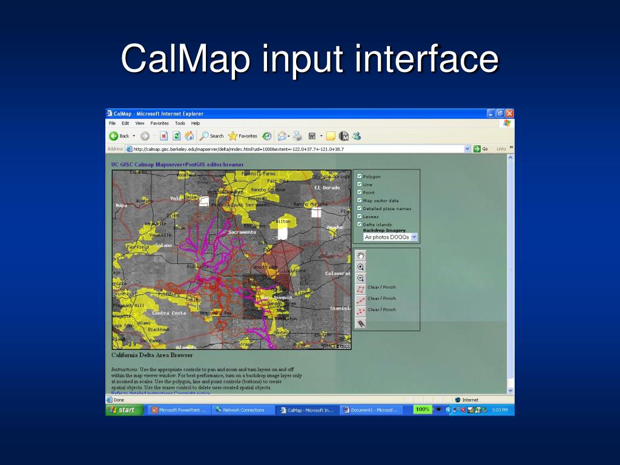Click the Edit with Word toolbar icon
Screen dimensions: 620x465
[x=312, y=136]
